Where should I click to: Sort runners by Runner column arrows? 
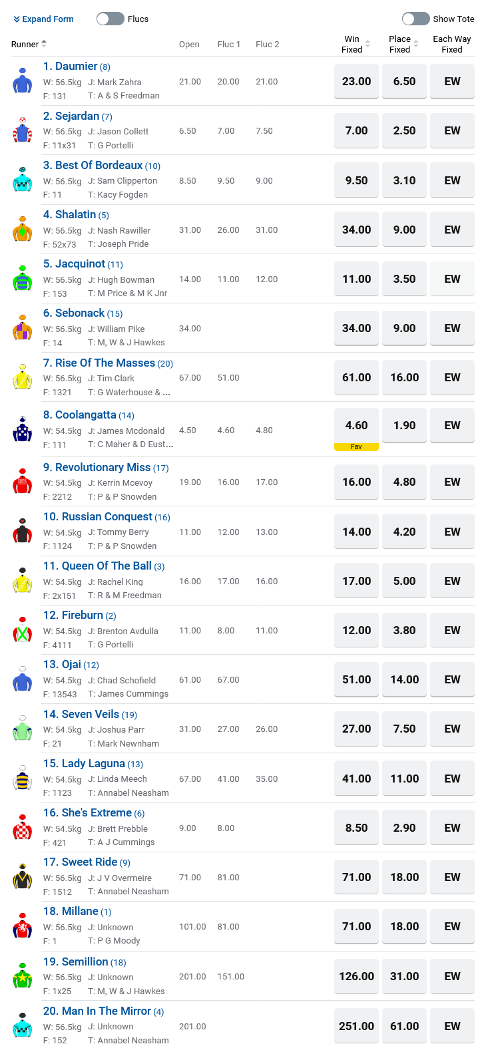click(44, 44)
